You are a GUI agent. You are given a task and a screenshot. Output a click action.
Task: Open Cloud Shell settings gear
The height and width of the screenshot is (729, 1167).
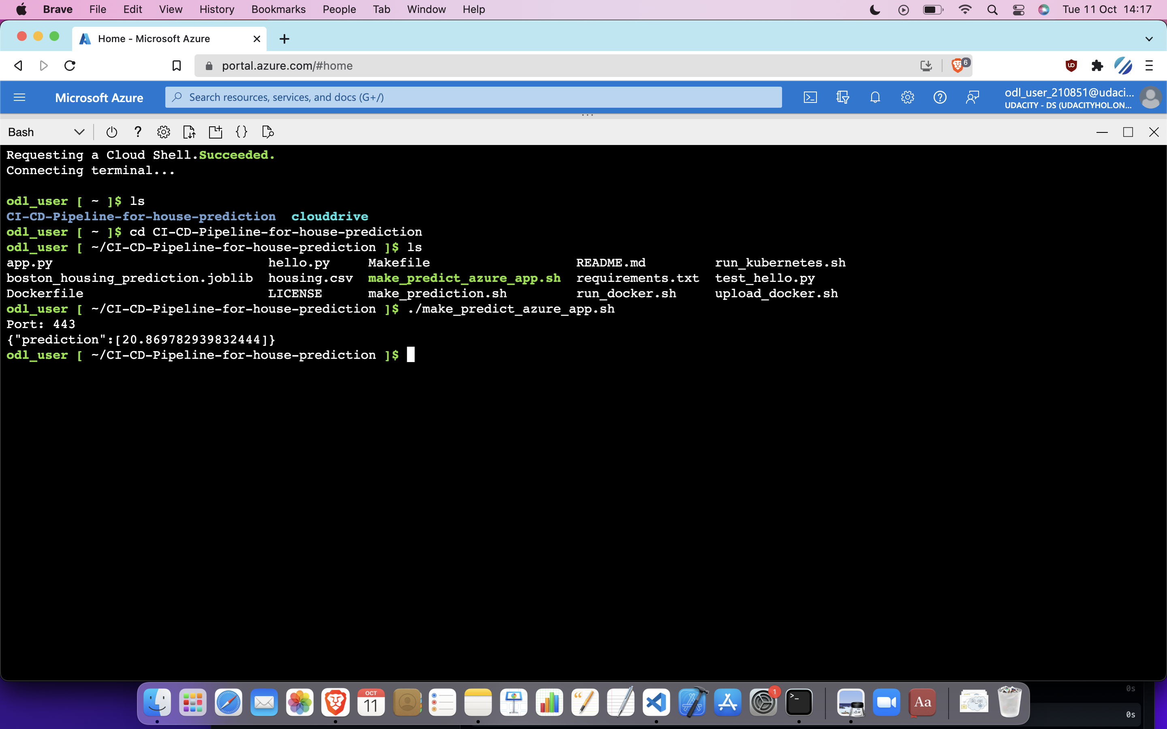[163, 132]
